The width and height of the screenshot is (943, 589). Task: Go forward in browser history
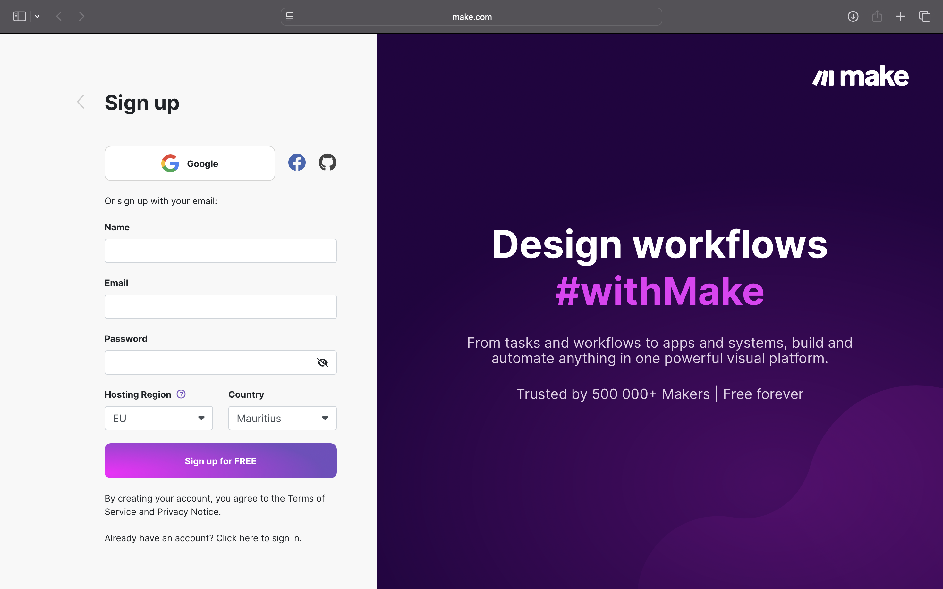pos(81,16)
